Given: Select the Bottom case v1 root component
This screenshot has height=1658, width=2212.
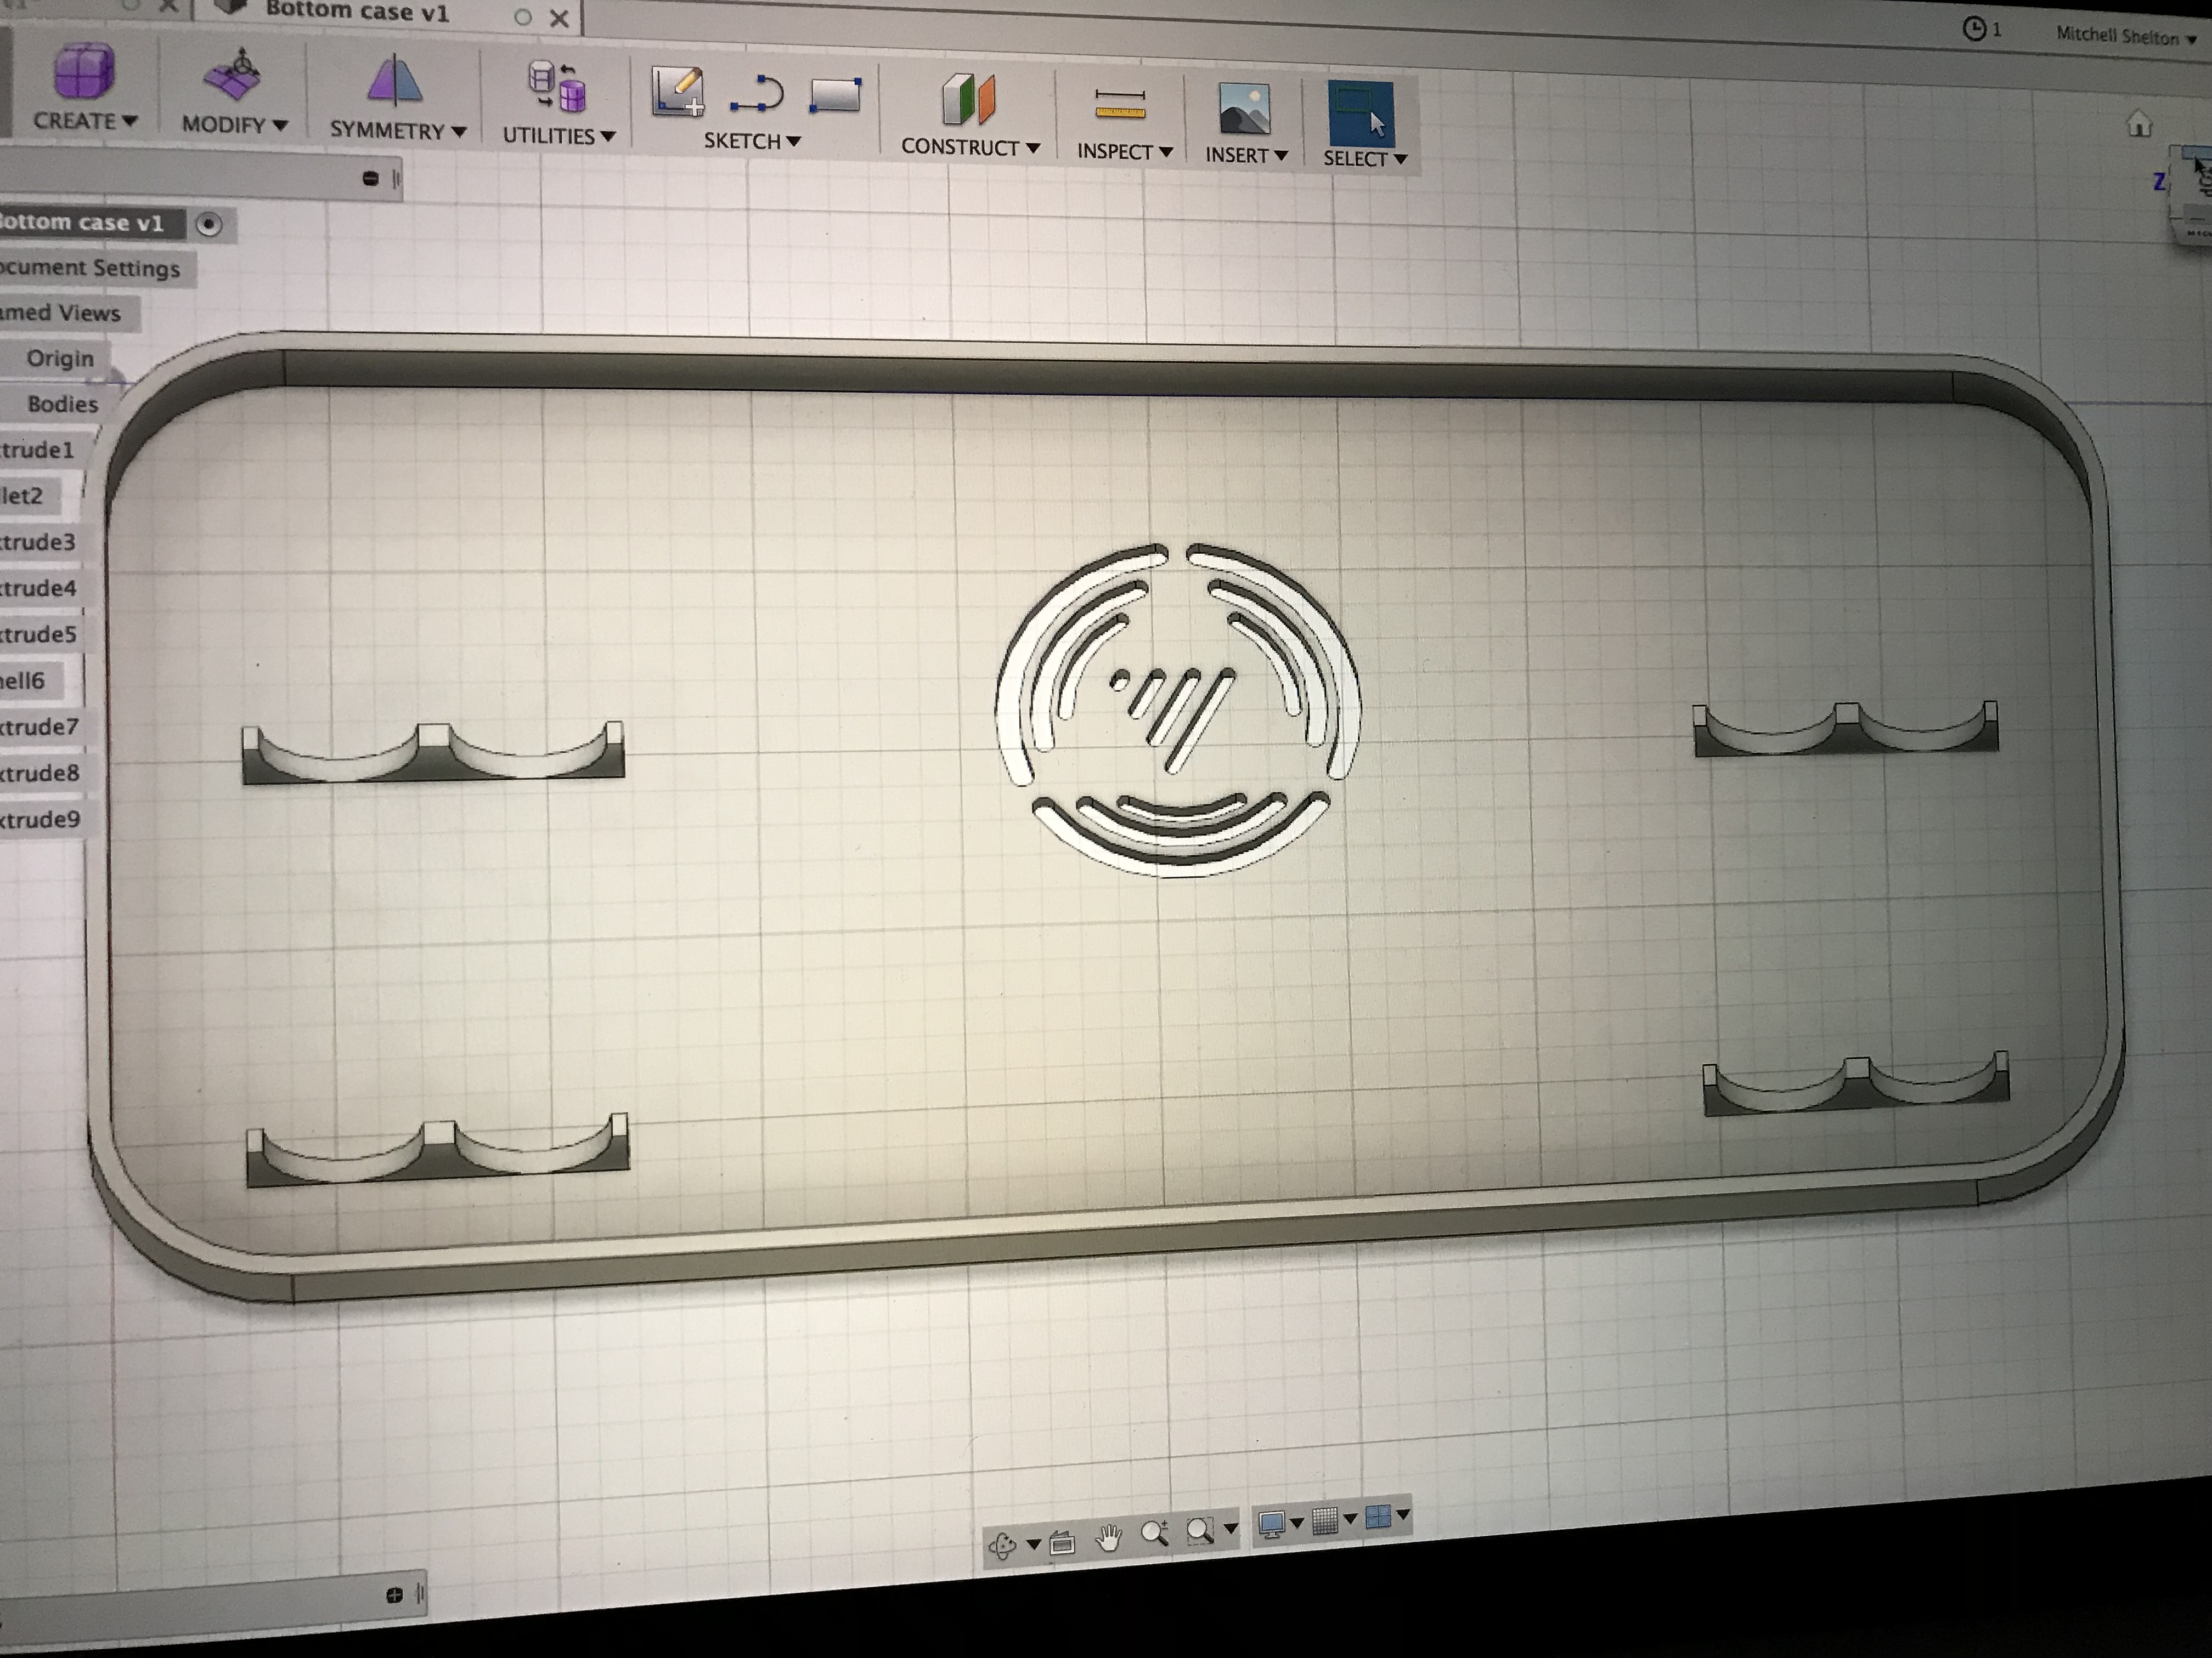Looking at the screenshot, I should pyautogui.click(x=82, y=222).
